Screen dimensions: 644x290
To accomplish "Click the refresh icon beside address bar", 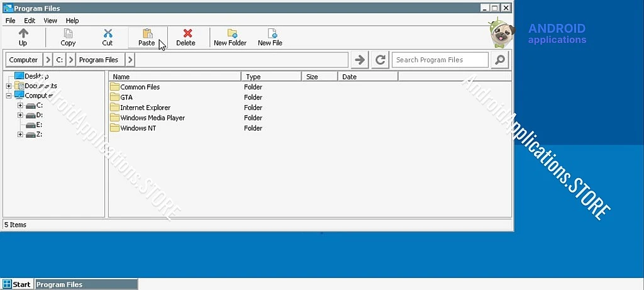I will [380, 60].
